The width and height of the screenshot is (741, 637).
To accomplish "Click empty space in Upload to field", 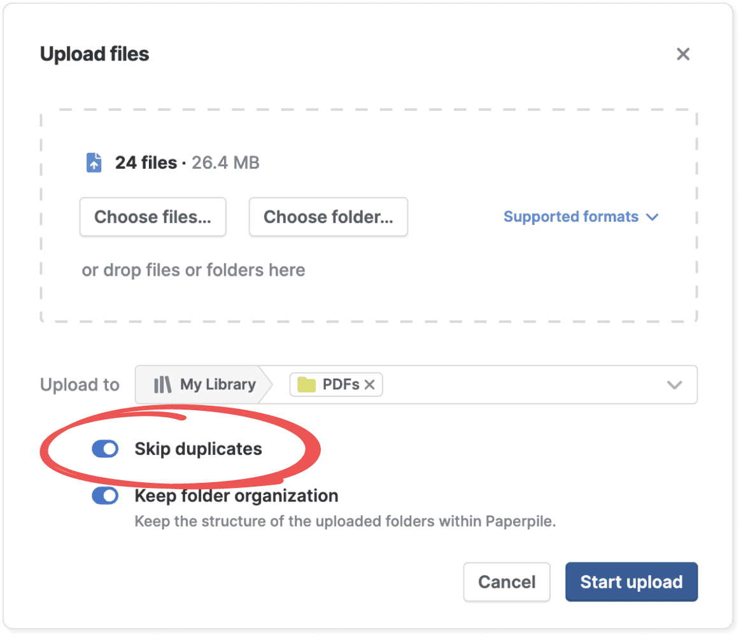I will (x=522, y=385).
